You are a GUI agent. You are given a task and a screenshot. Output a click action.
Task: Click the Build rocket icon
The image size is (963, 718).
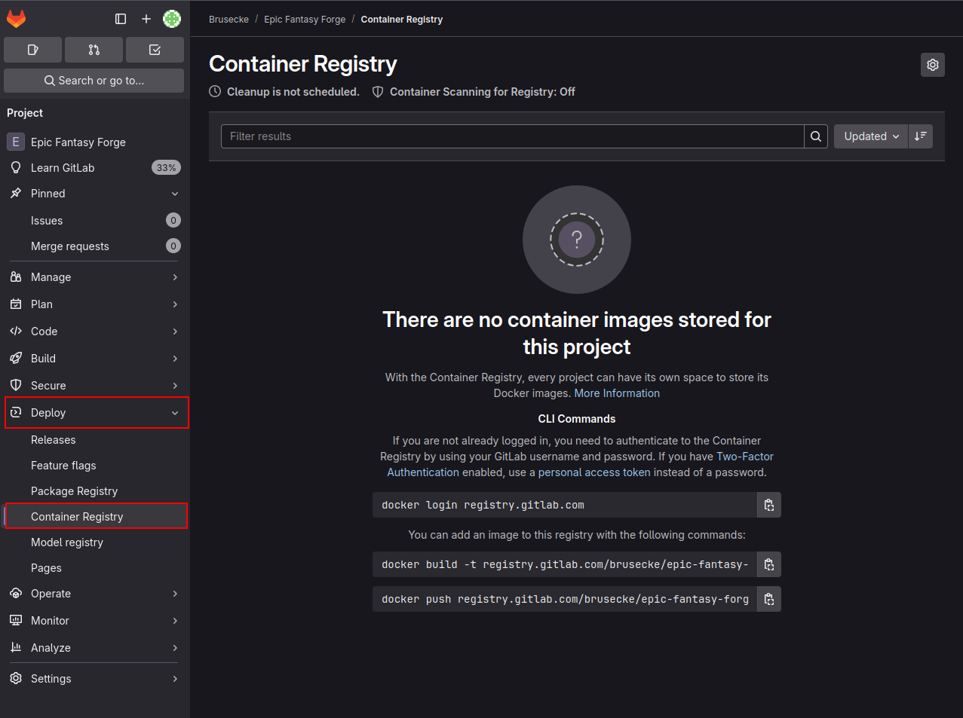[16, 359]
